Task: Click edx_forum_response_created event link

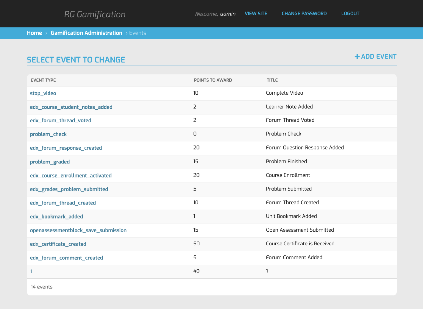Action: (x=66, y=148)
